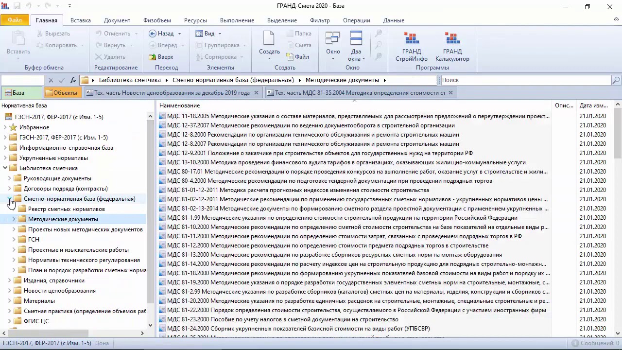Viewport: 622px width, 350px height.
Task: Click the save icon in quick access toolbar
Action: (x=17, y=6)
